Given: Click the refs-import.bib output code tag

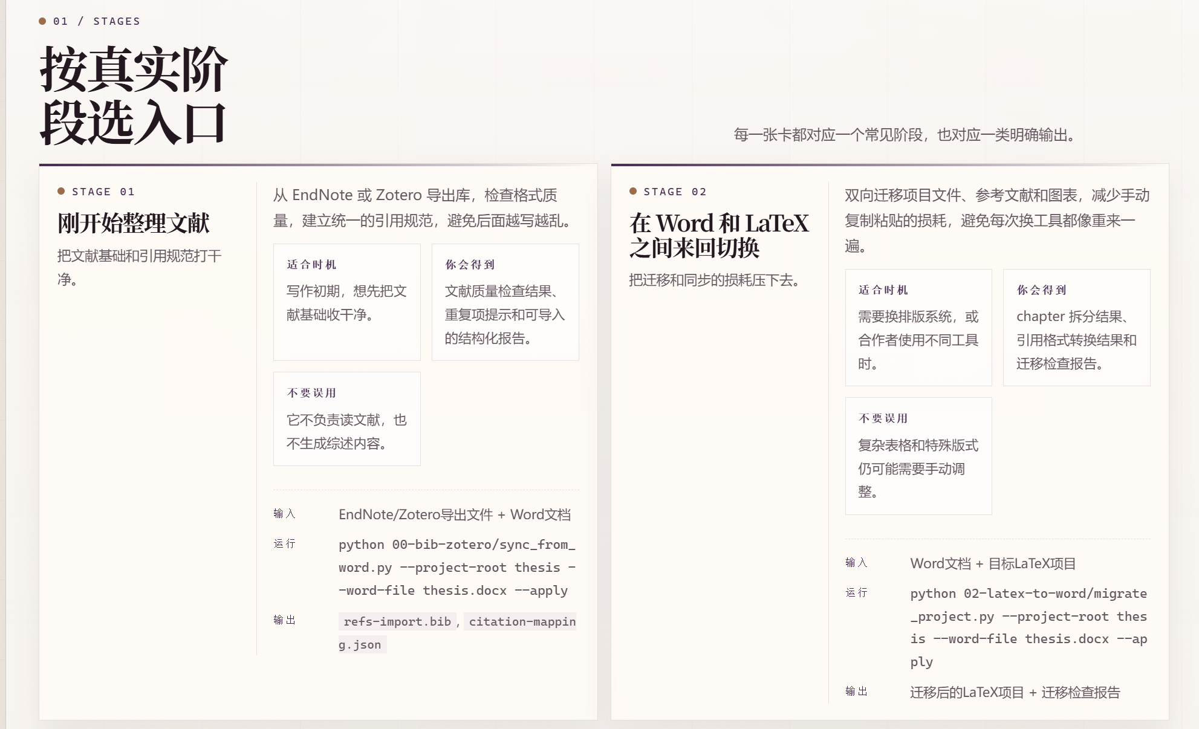Looking at the screenshot, I should [397, 621].
